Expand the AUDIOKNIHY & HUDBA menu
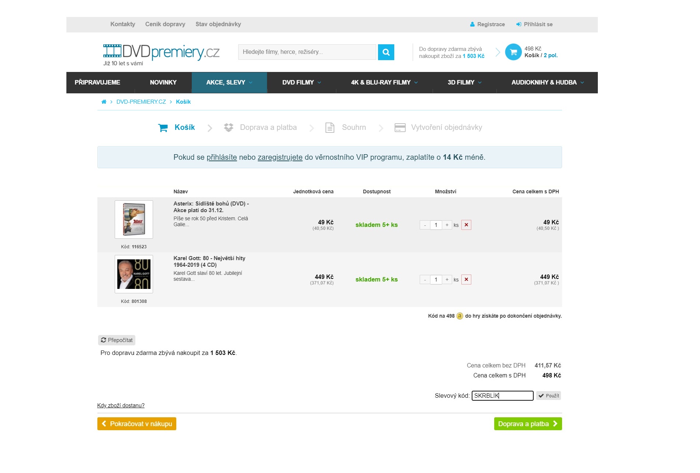The image size is (700, 473). 547,83
